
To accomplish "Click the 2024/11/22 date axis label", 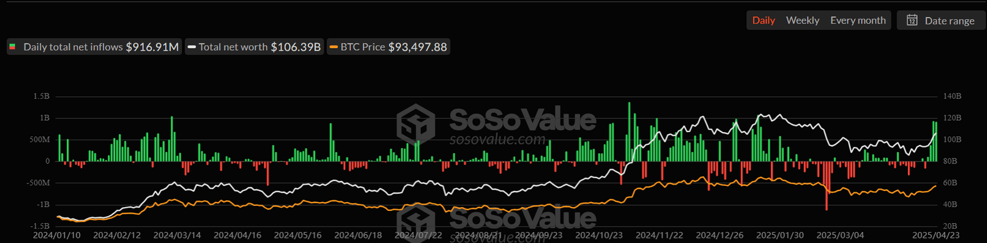I will tap(659, 235).
